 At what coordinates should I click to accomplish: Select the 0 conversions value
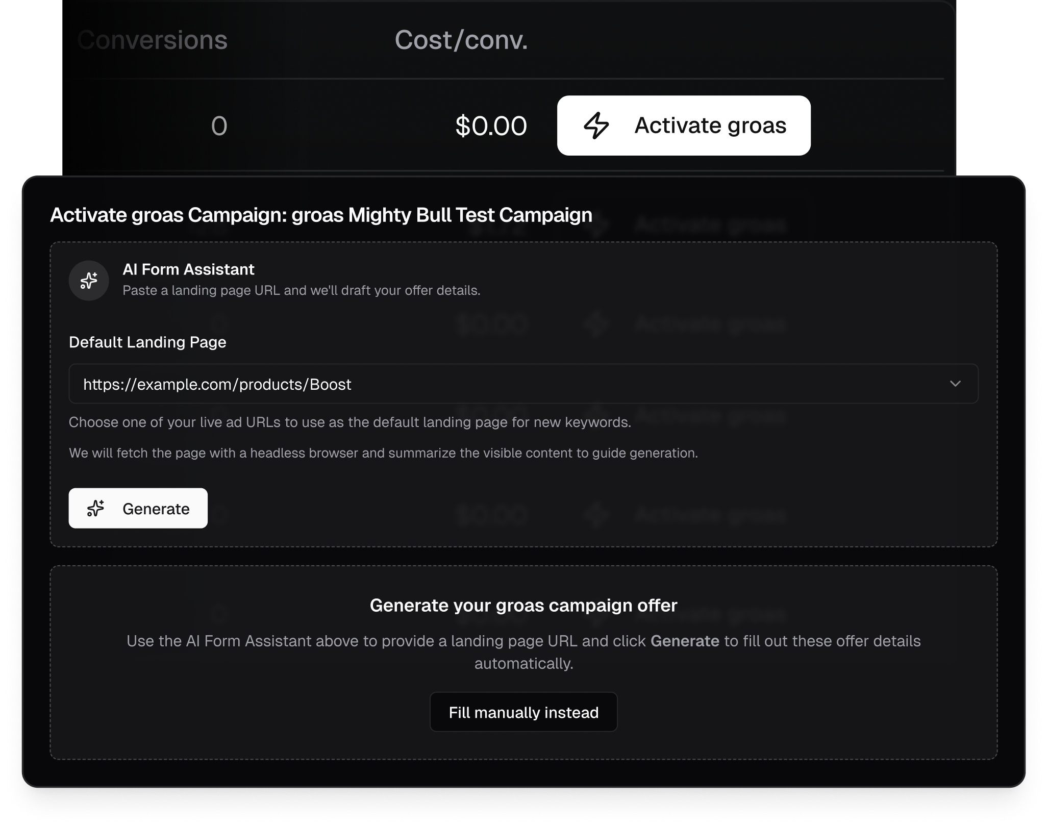[x=219, y=126]
